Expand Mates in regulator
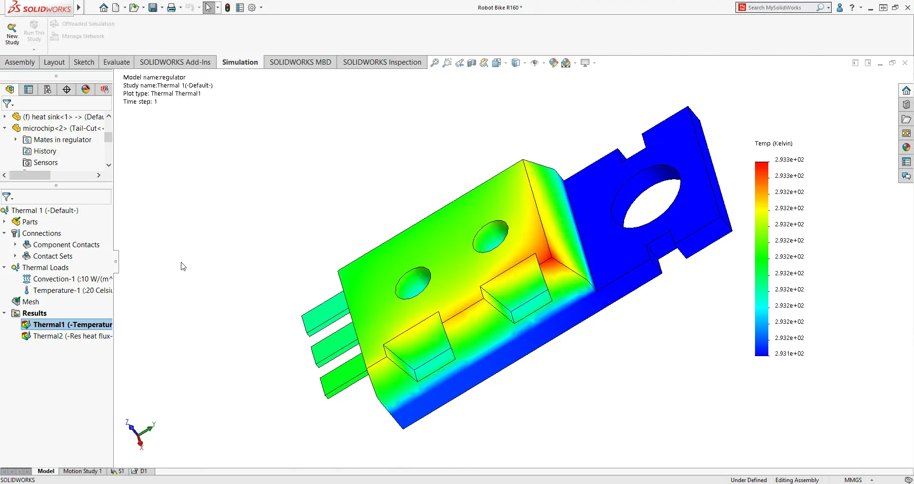The height and width of the screenshot is (484, 914). coord(16,139)
